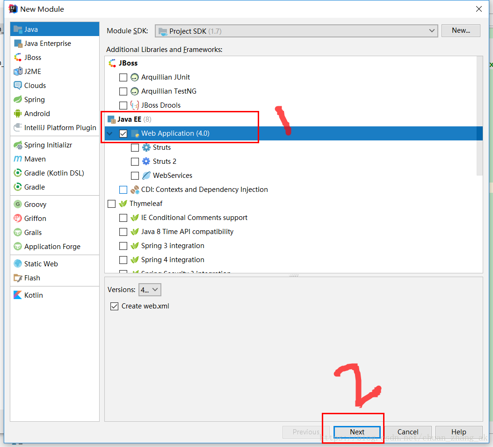Open the Versions dropdown
Viewport: 493px width, 447px height.
pos(150,290)
